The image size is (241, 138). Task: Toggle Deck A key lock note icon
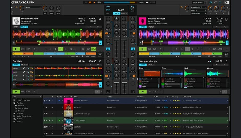pos(101,43)
